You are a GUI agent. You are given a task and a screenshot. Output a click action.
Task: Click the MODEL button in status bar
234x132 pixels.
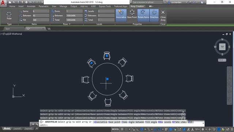[116, 129]
